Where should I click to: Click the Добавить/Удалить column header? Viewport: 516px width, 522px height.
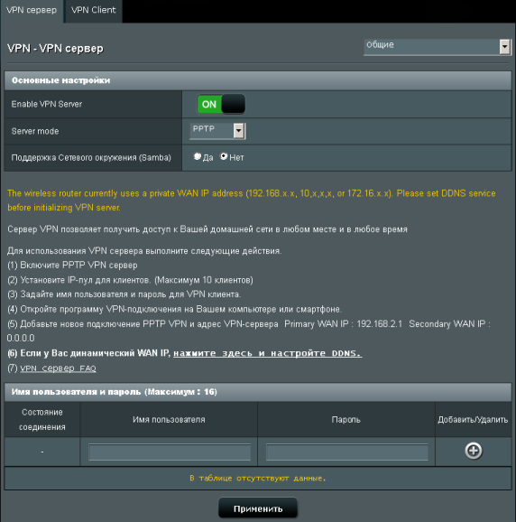[473, 419]
